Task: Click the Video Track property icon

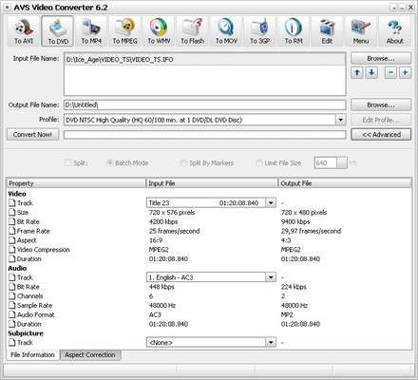Action: click(11, 203)
